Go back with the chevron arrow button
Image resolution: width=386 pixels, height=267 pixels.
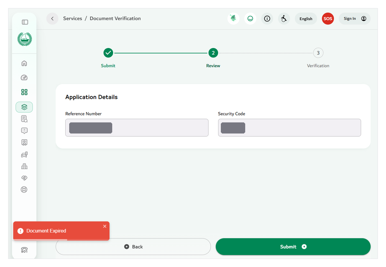[x=52, y=18]
